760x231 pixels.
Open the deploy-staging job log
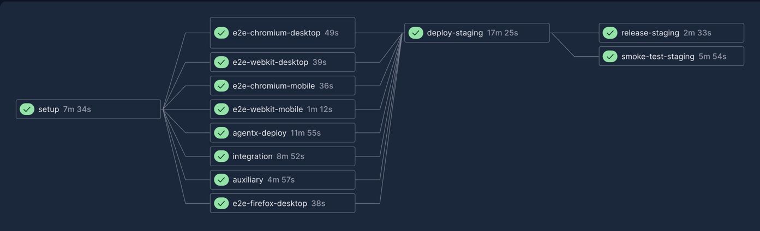454,33
